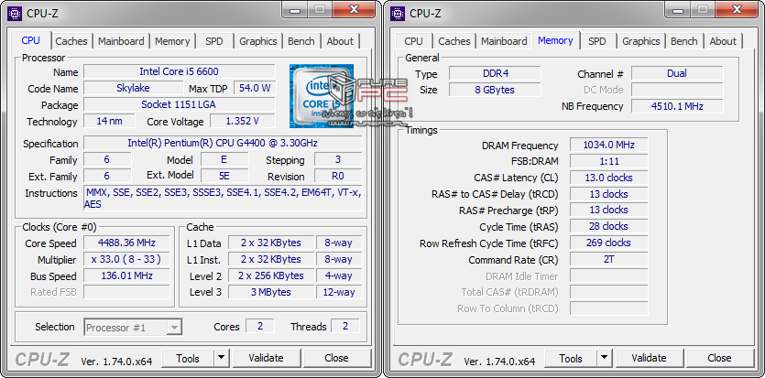
Task: Click the '3 MBytes' Level 3 cache value
Action: click(271, 292)
